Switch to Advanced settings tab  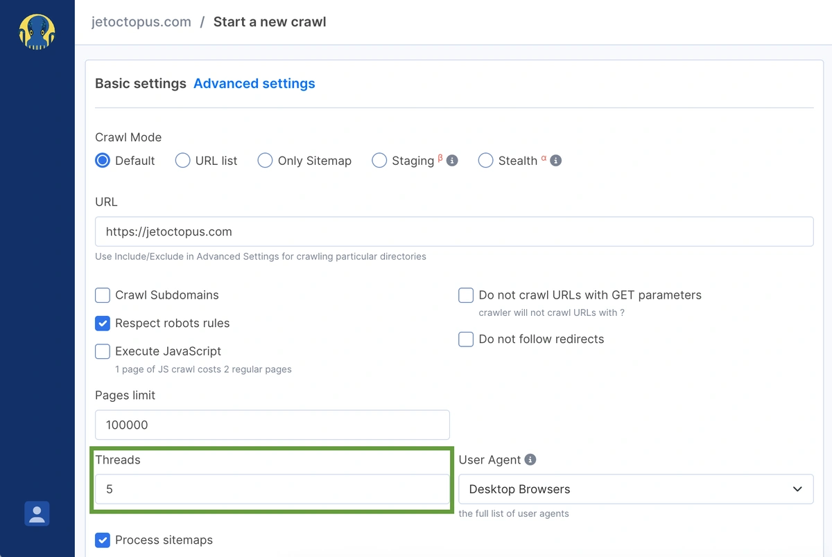tap(254, 84)
